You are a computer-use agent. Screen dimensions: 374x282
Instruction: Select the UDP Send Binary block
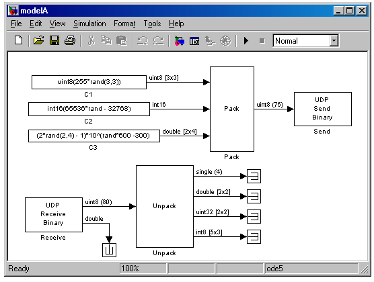pos(323,109)
